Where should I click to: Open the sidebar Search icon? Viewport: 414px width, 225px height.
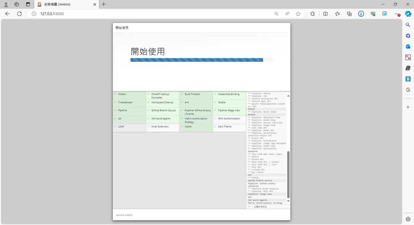point(408,25)
